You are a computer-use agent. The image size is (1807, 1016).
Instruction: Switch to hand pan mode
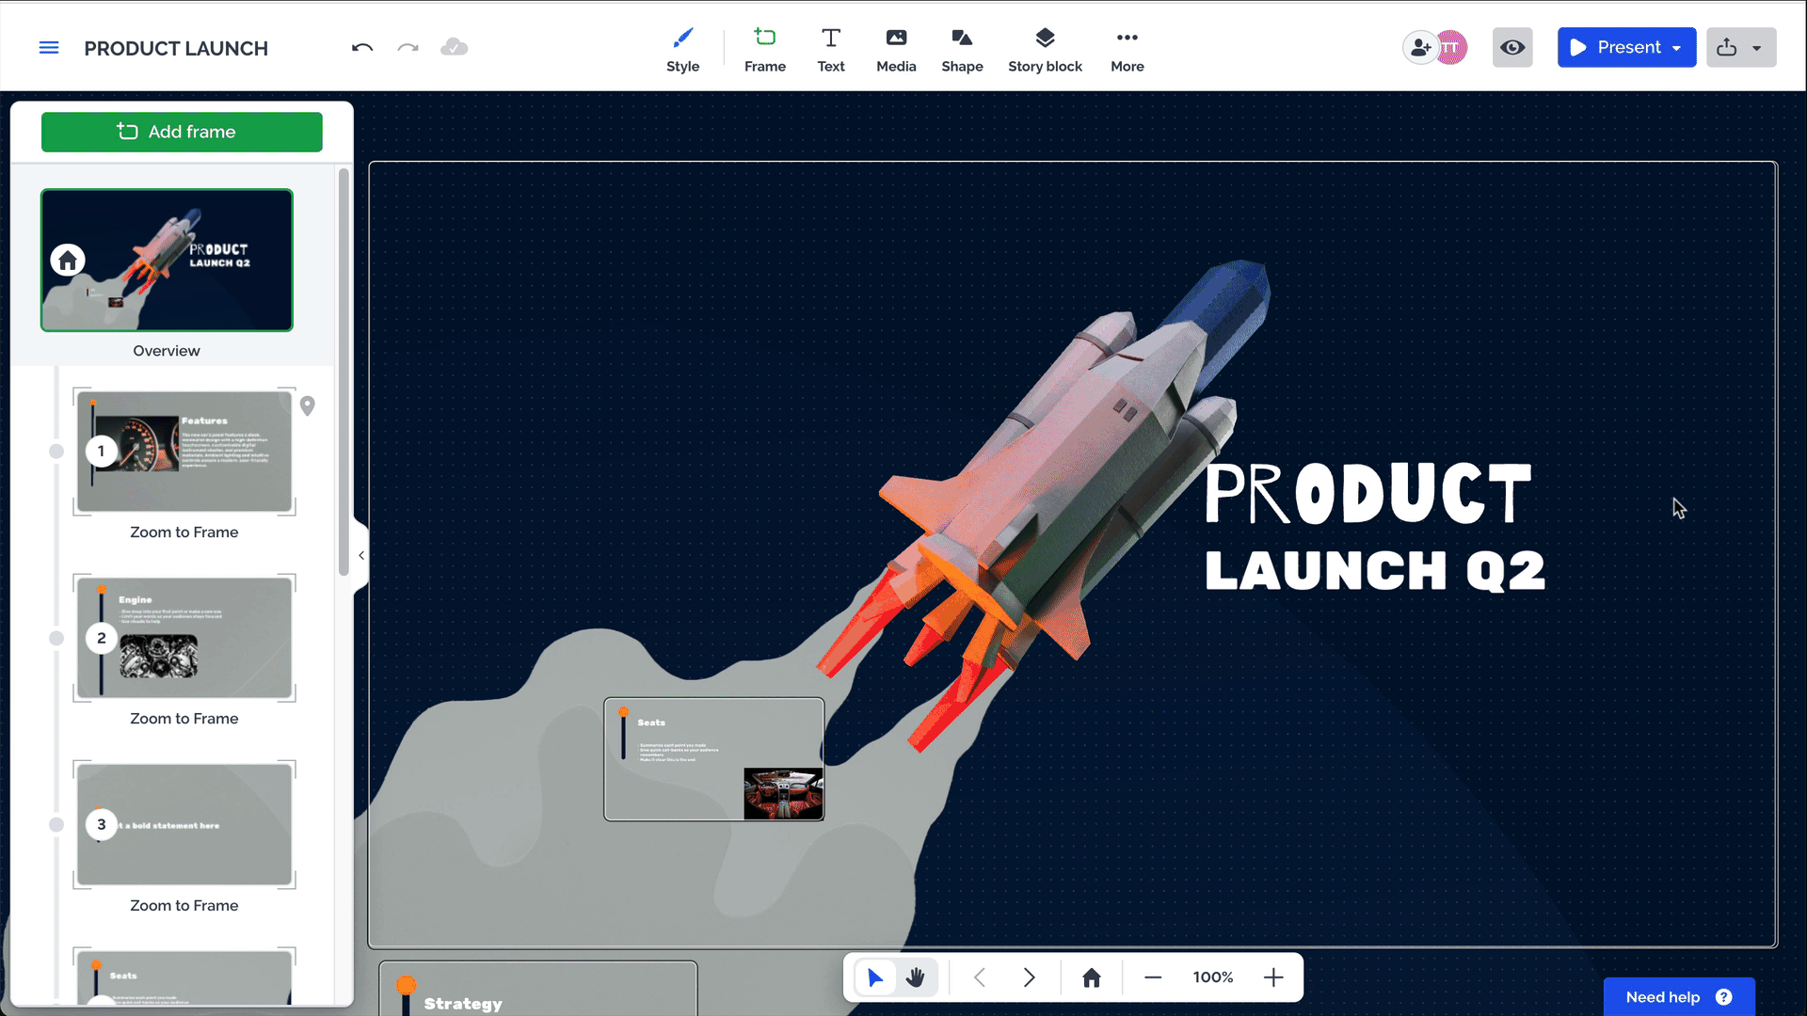pyautogui.click(x=916, y=977)
